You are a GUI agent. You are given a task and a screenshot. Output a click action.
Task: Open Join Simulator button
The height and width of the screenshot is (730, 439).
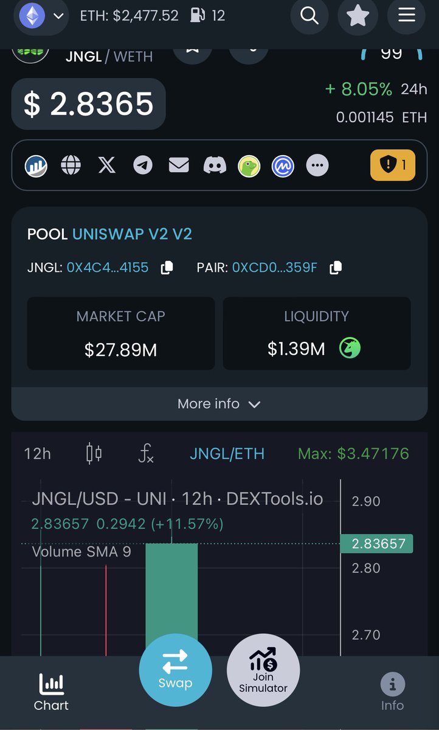pyautogui.click(x=263, y=670)
